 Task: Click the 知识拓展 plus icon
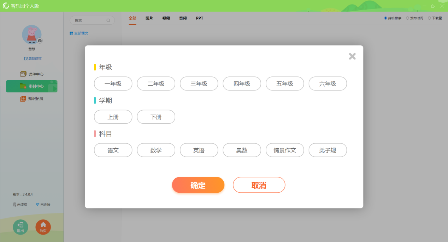pos(23,99)
